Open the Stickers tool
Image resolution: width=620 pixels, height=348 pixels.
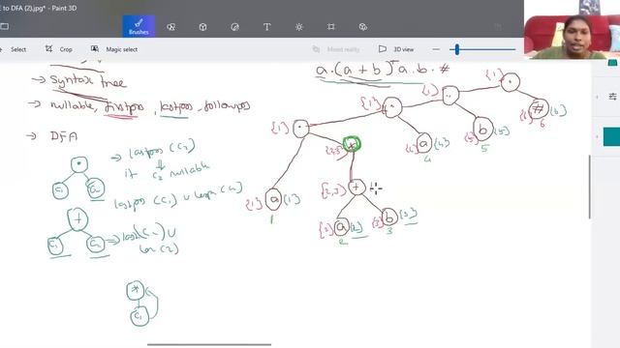coord(234,27)
